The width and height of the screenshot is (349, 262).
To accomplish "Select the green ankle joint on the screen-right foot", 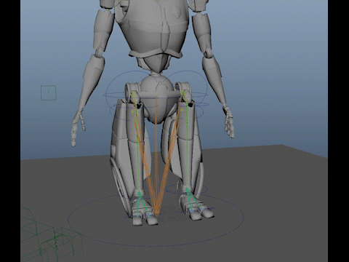I will 187,189.
